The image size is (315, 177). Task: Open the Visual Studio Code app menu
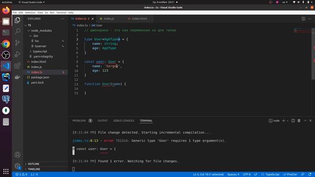click(x=31, y=2)
